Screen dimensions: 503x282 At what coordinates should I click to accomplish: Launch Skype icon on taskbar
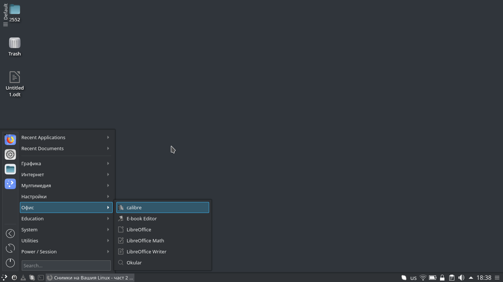click(x=32, y=278)
